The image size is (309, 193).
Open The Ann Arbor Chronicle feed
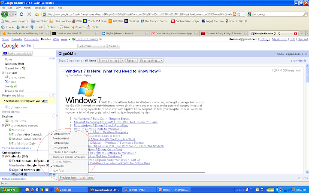25,135
